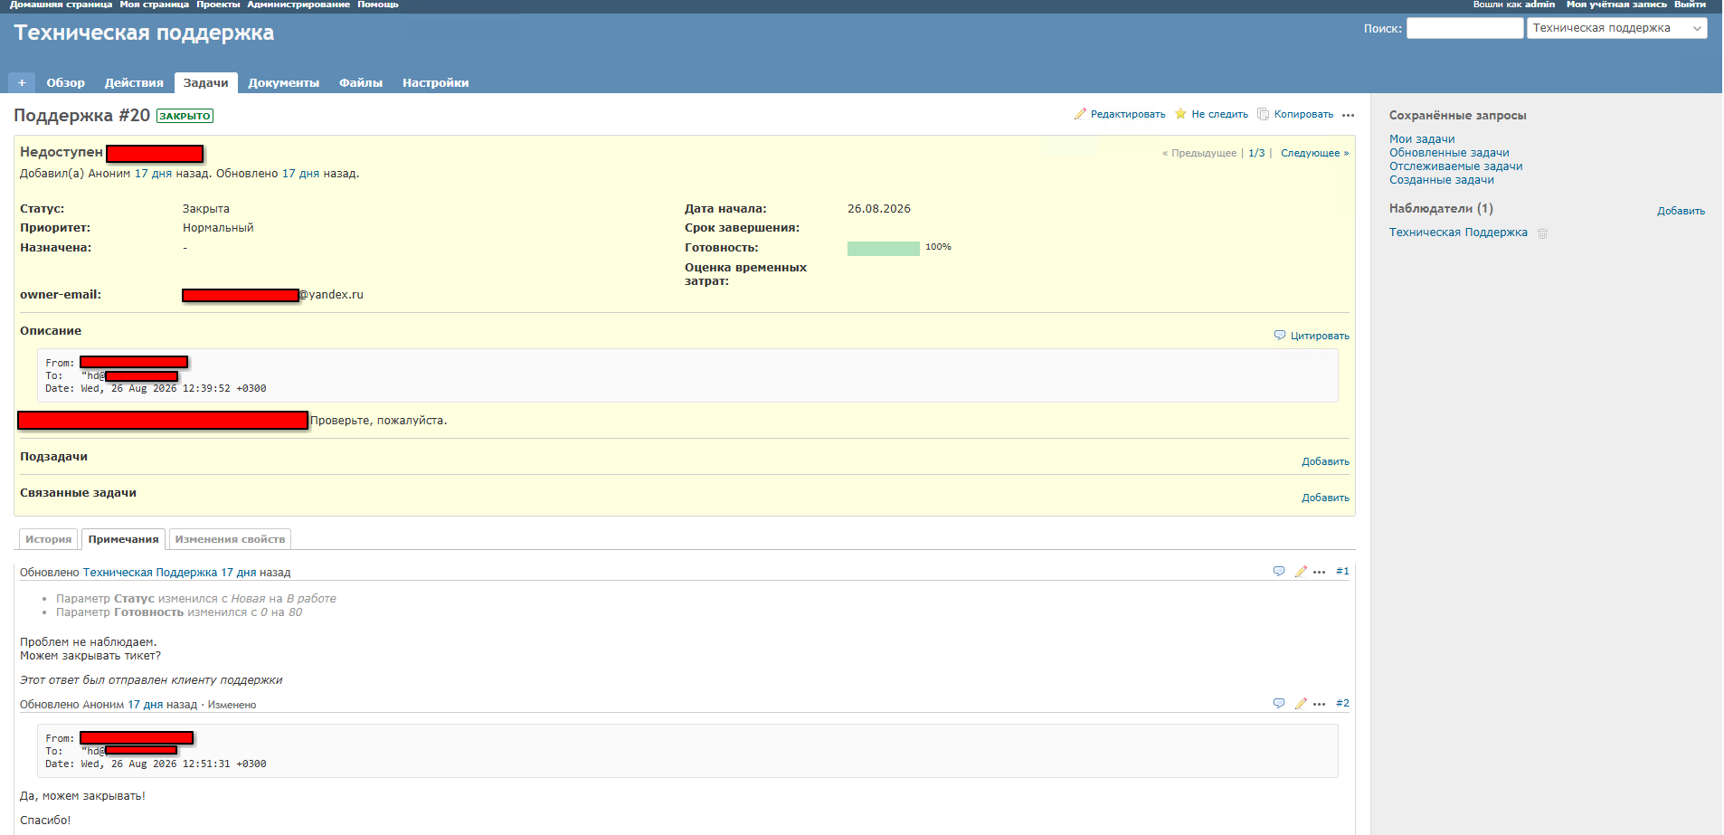
Task: Open Домашняя страница in top menu
Action: 62,5
